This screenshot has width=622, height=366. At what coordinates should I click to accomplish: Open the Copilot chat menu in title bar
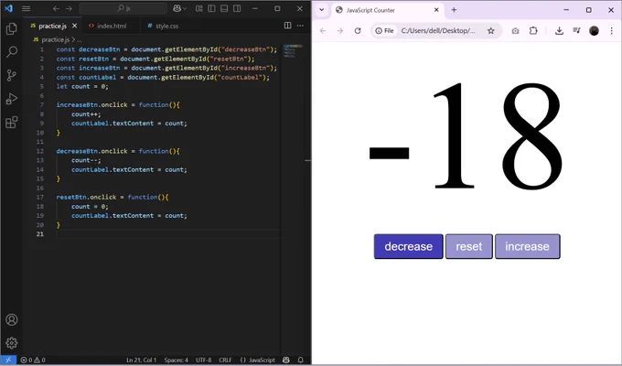(179, 8)
